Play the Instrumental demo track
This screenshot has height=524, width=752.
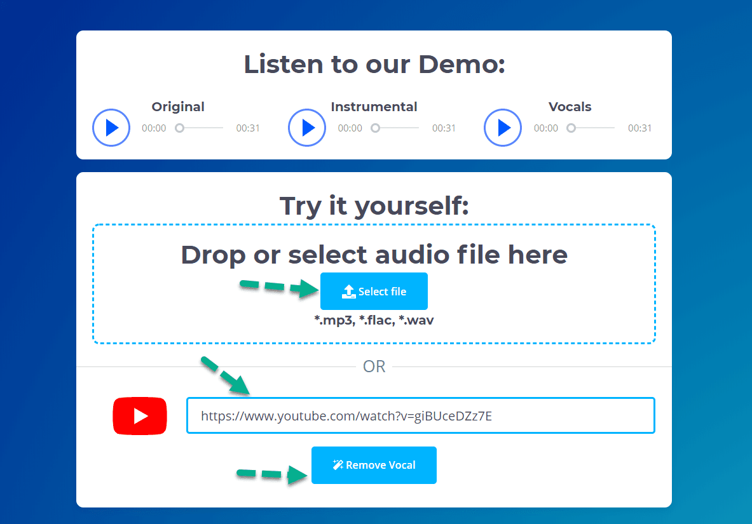click(x=307, y=128)
